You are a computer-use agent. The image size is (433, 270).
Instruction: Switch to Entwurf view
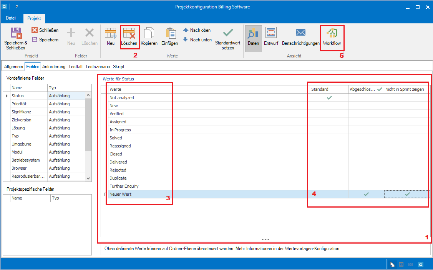pyautogui.click(x=271, y=34)
